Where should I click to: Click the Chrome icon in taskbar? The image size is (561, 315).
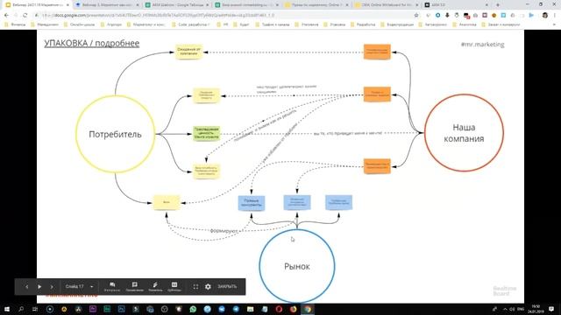pos(308,309)
